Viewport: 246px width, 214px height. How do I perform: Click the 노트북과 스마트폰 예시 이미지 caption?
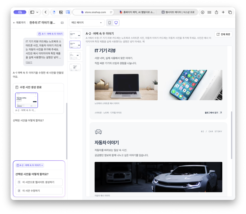tap(107, 103)
